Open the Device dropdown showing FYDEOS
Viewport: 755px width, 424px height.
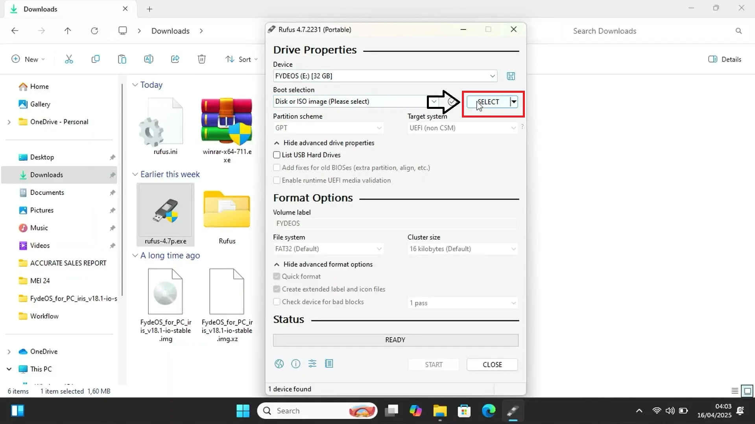pos(492,76)
